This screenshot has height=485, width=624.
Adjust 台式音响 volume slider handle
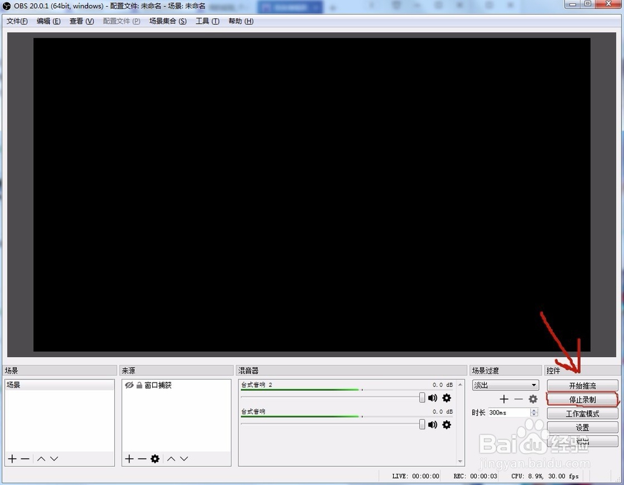point(422,424)
